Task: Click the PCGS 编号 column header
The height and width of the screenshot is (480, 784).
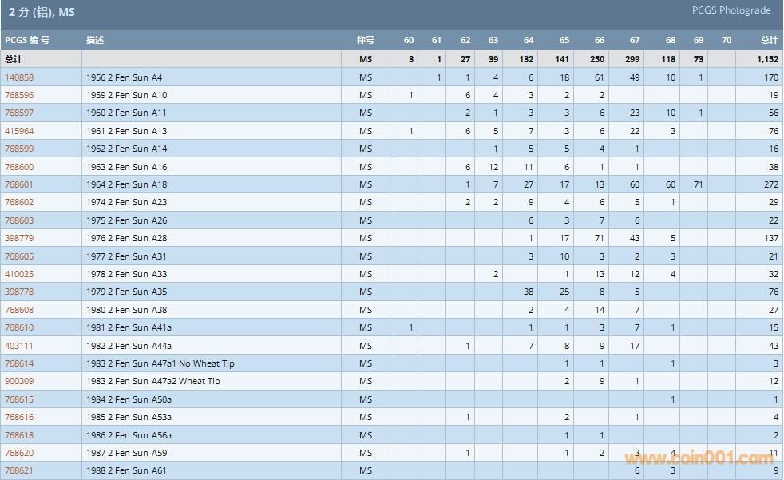Action: coord(27,40)
